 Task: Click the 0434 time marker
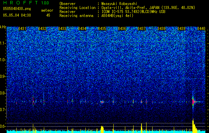[82, 29]
